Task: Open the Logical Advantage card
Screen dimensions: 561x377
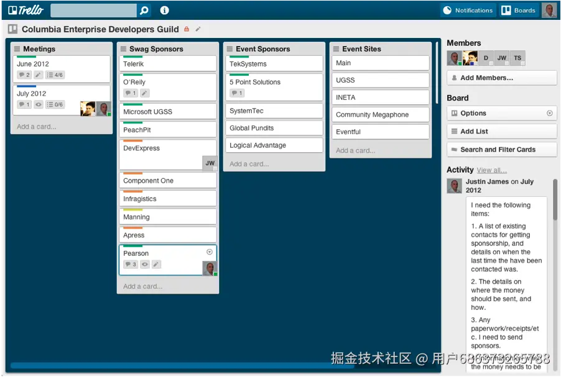Action: click(274, 145)
